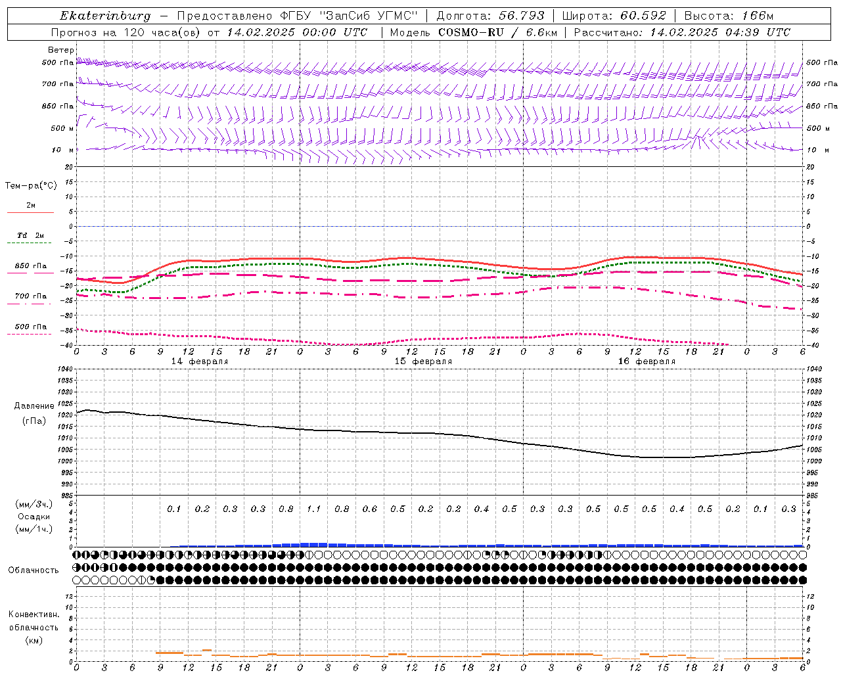Click the Модель COSMO-RU / 6.6км label
Viewport: 841px width, 673px height.
click(x=473, y=32)
